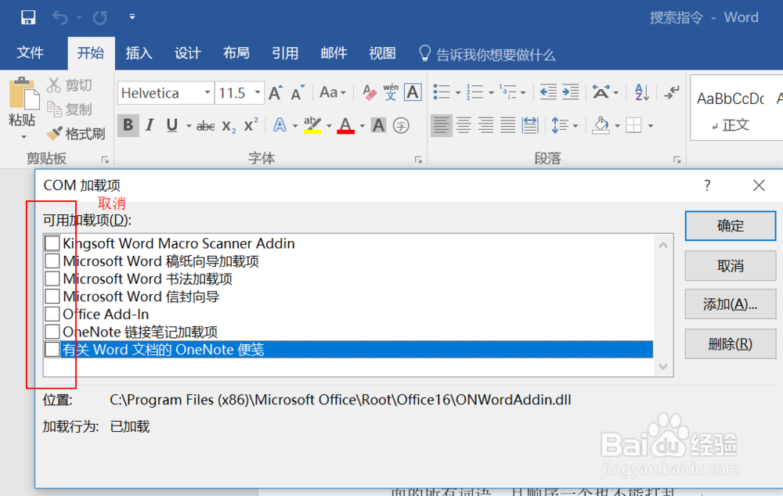
Task: Click the Character Border boxed A icon
Action: (x=413, y=92)
